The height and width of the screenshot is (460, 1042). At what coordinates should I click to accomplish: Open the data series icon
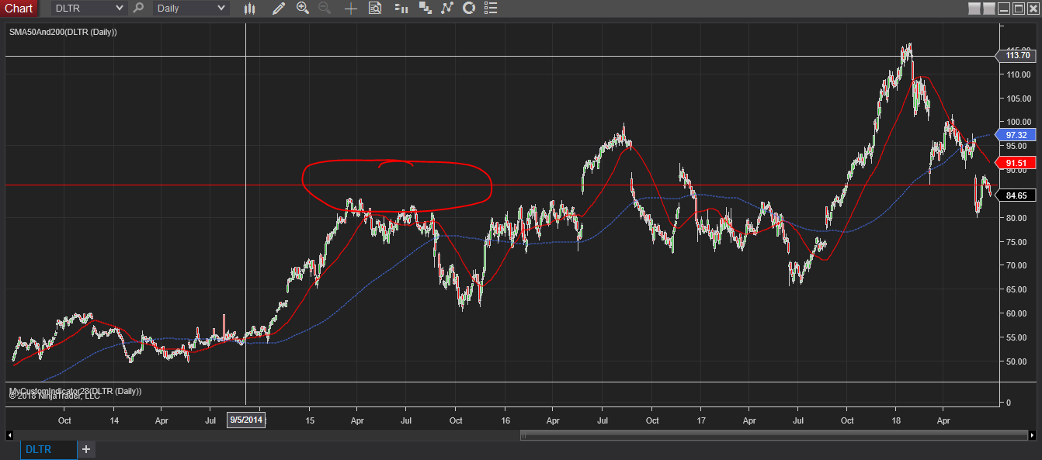click(x=401, y=9)
